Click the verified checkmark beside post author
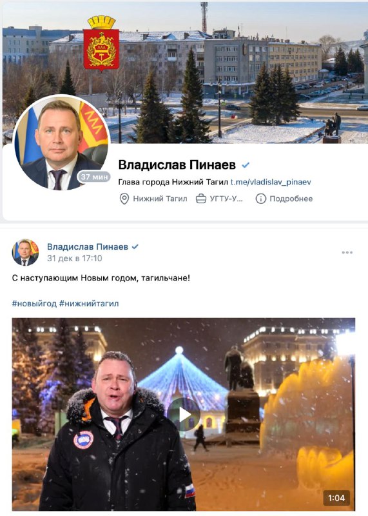This screenshot has width=368, height=516. (x=135, y=246)
